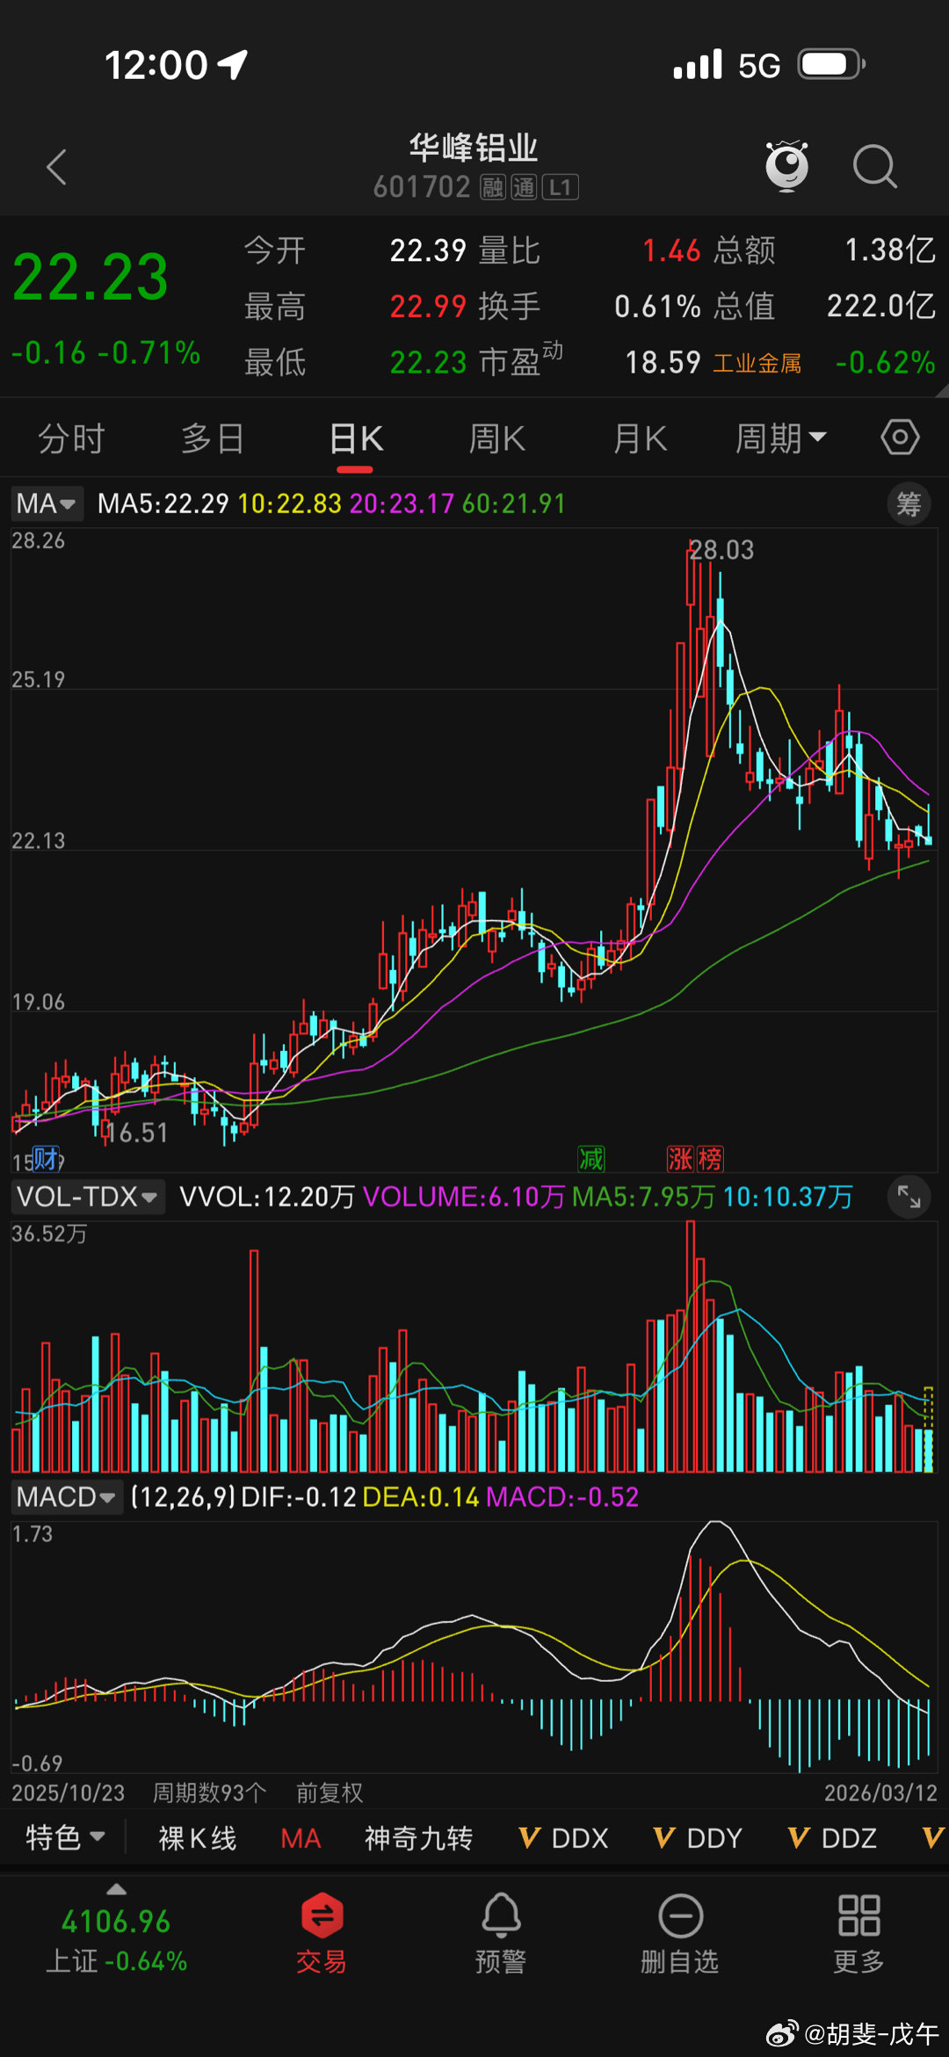The height and width of the screenshot is (2057, 949).
Task: Switch to 月K monthly chart tab
Action: [x=640, y=438]
